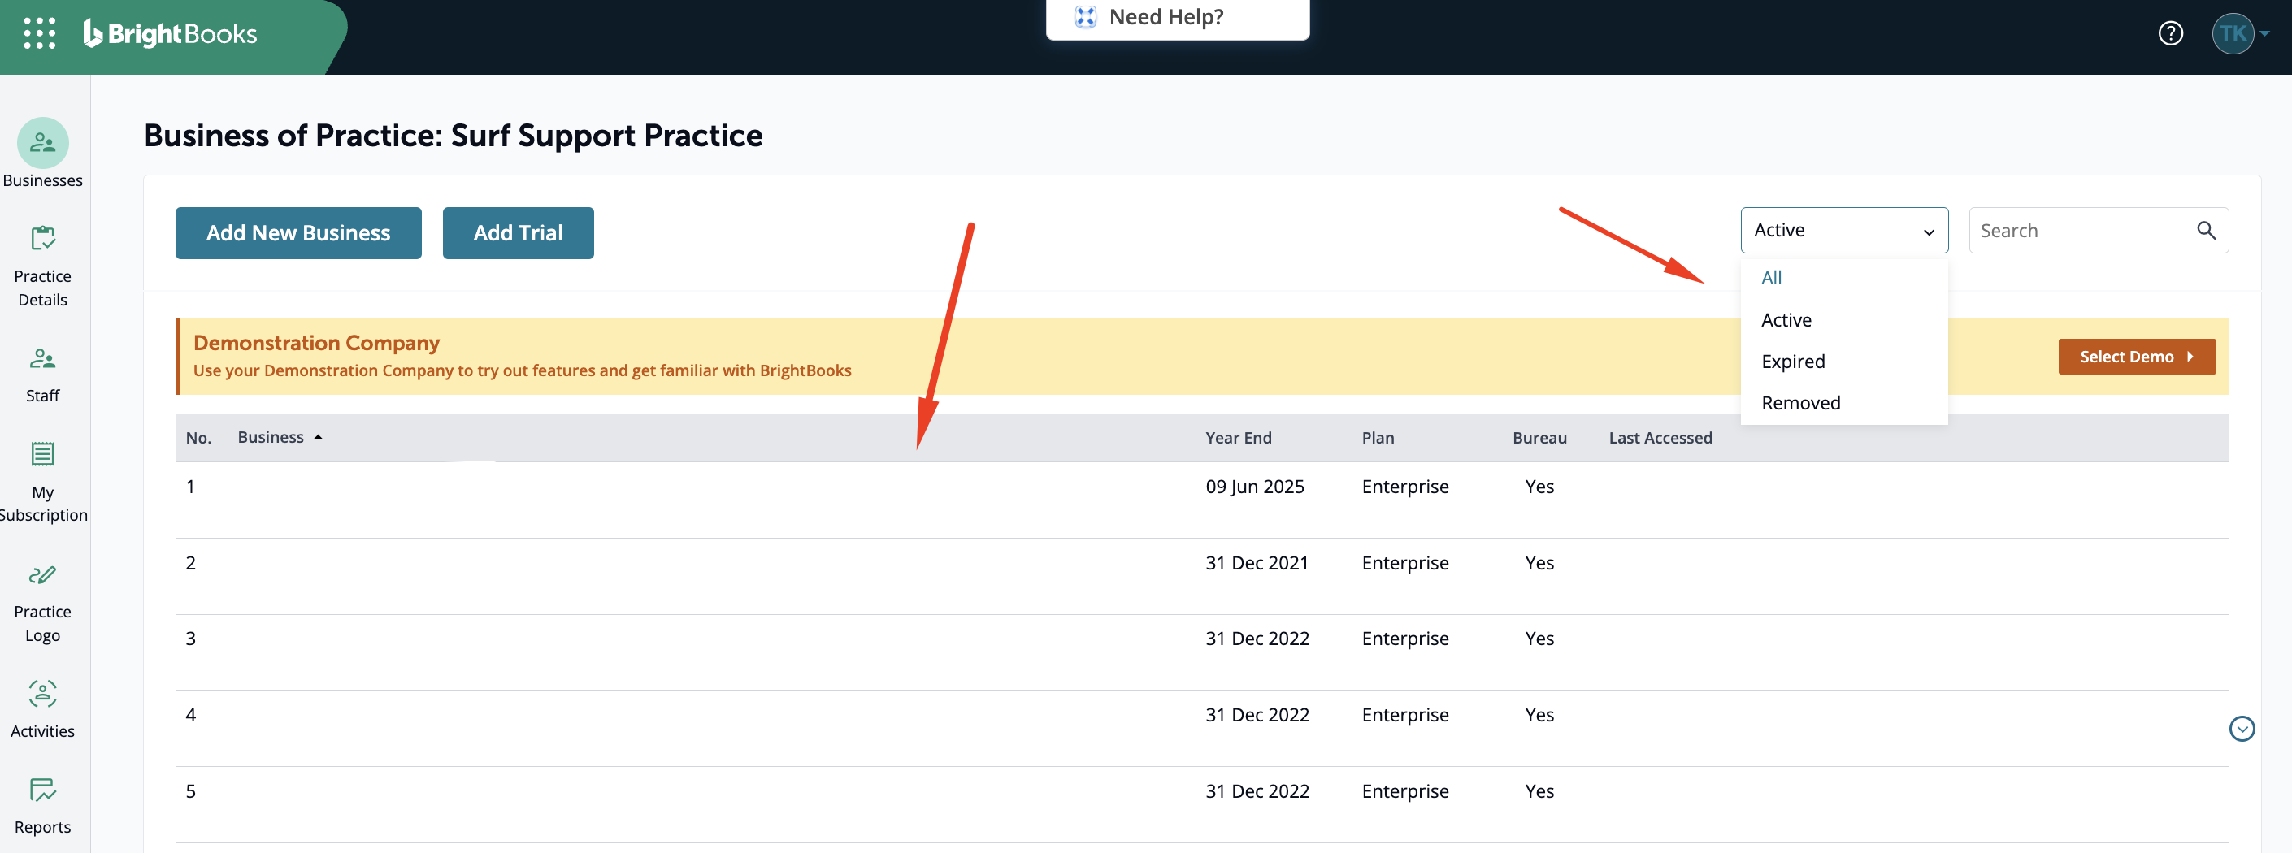Sort by the Business column header
Screen dimensions: 2292x853
[280, 437]
